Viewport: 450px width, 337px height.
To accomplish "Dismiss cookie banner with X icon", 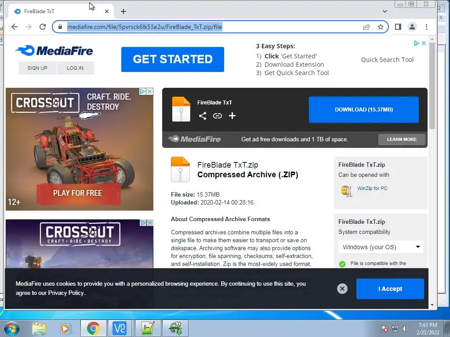I will click(x=342, y=289).
